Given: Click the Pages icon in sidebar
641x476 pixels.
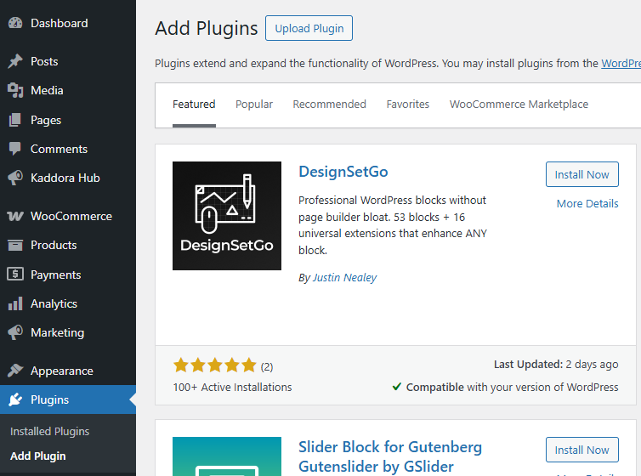Looking at the screenshot, I should [x=15, y=120].
